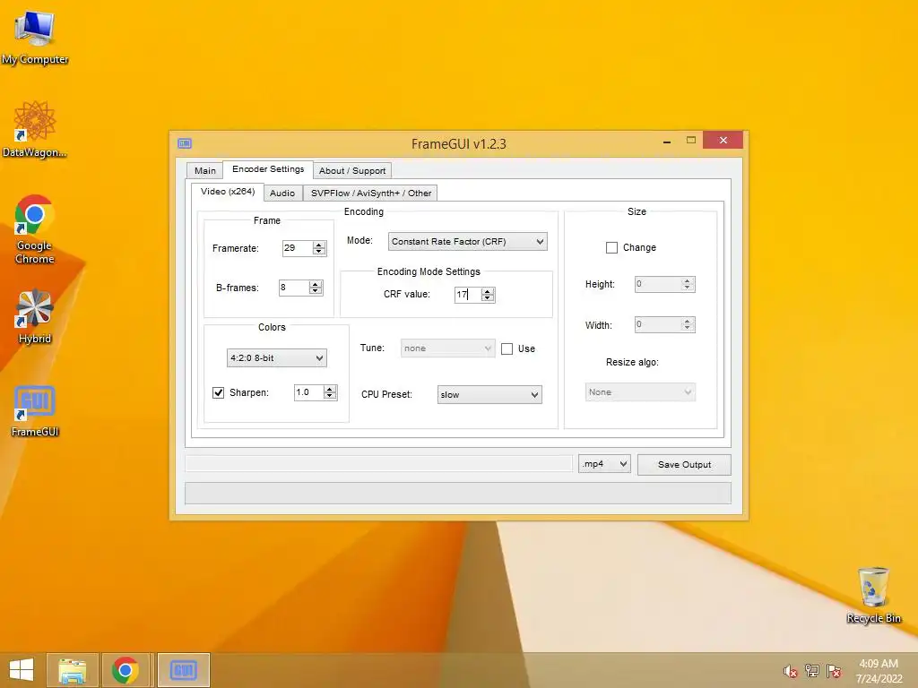Open the .mp4 output format dropdown
The image size is (918, 688).
coord(604,464)
